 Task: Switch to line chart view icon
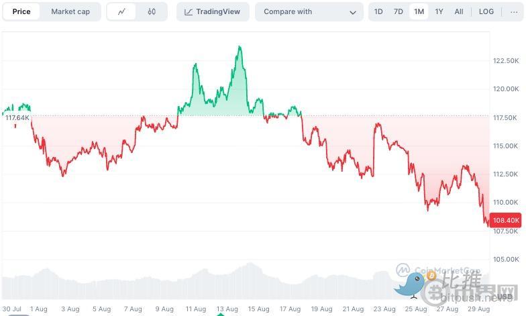coord(121,11)
